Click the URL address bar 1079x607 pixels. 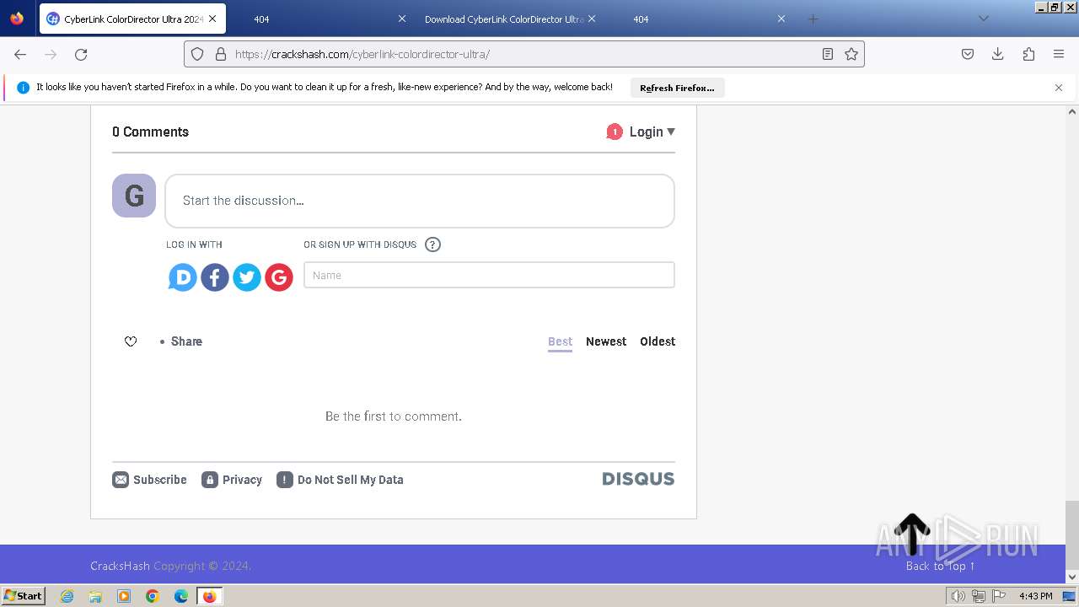(523, 54)
